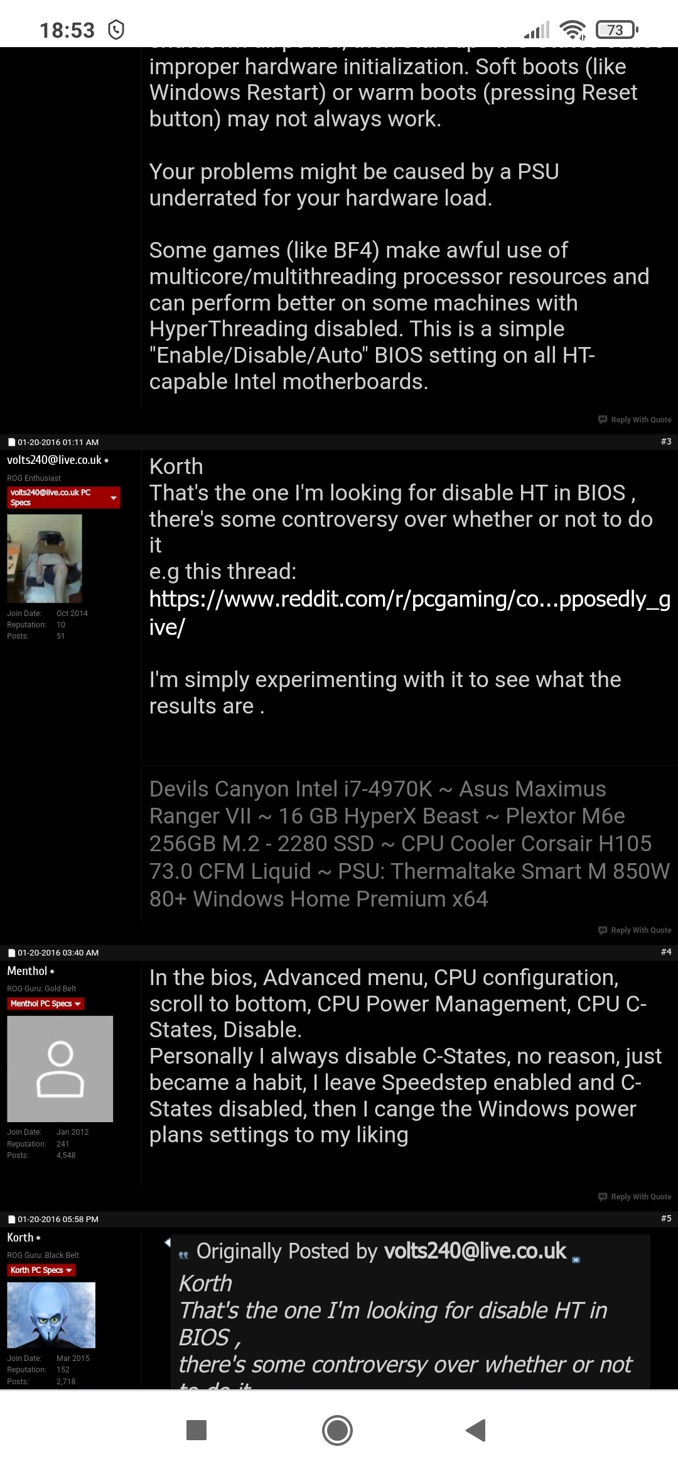The image size is (678, 1471).
Task: Tap the Android back navigation triangle
Action: point(476,1430)
